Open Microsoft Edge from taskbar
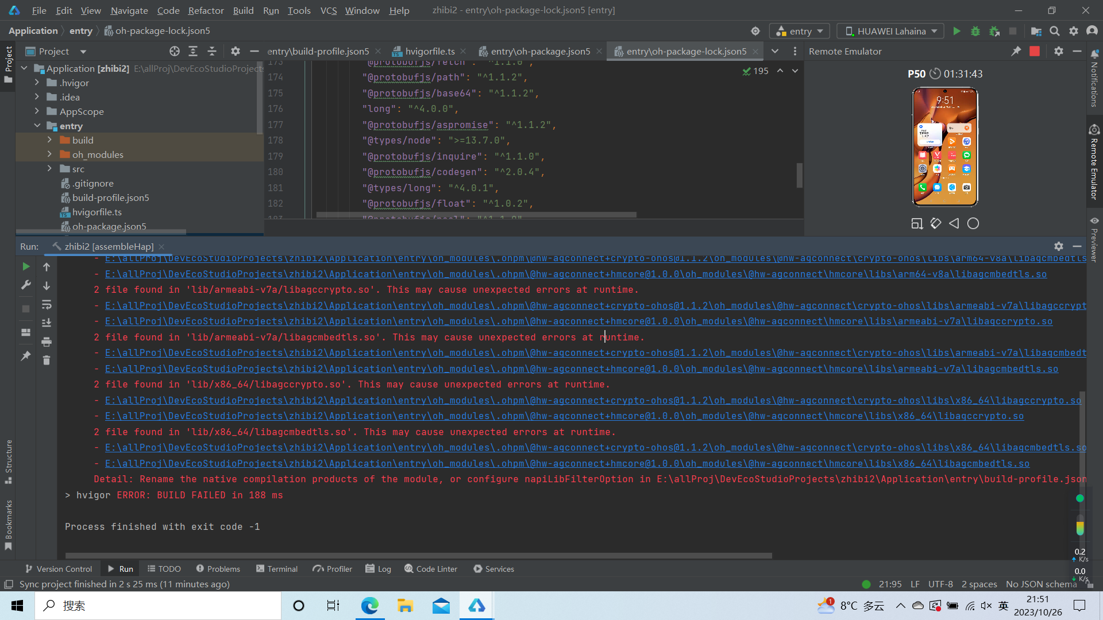Image resolution: width=1103 pixels, height=620 pixels. point(369,606)
